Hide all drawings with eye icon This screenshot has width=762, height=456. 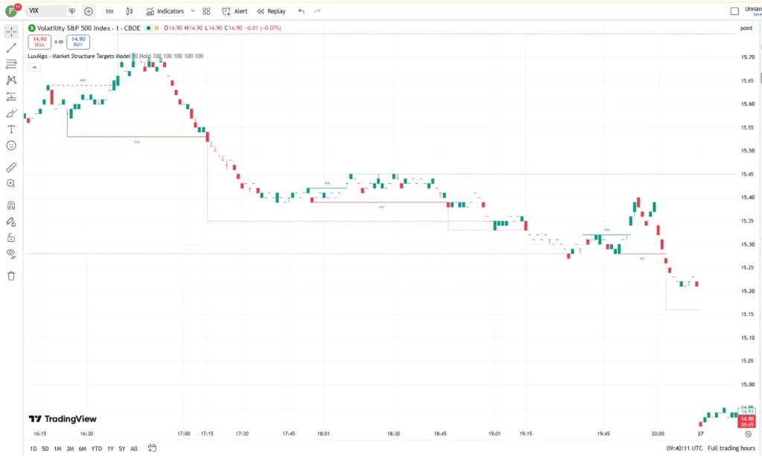11,254
